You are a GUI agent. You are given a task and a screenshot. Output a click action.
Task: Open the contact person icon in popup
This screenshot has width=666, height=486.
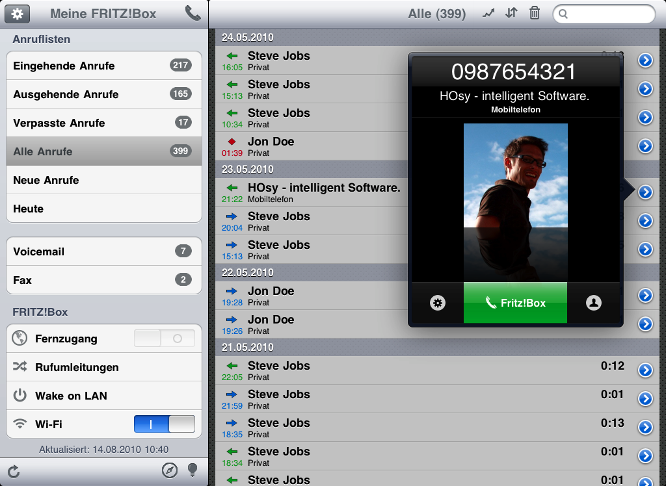click(x=593, y=303)
